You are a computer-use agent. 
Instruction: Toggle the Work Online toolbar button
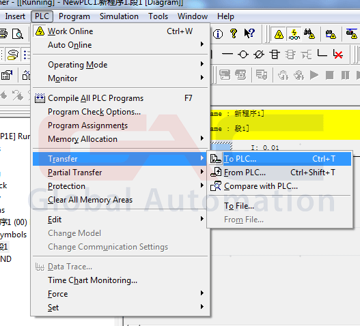point(279,34)
